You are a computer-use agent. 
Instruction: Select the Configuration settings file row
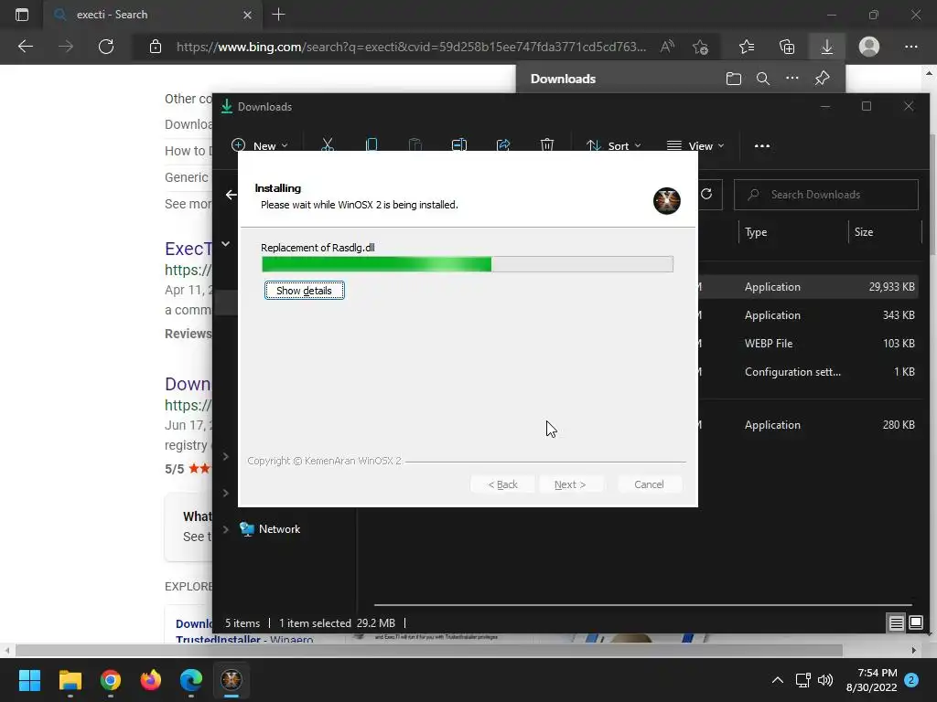coord(810,372)
